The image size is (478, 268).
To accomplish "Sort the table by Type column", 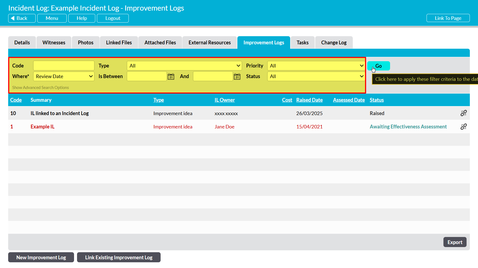I will [x=159, y=100].
